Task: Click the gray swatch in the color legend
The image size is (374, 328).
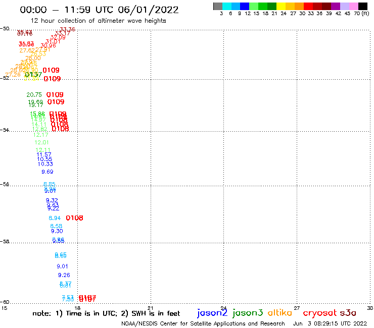Action: click(x=218, y=6)
